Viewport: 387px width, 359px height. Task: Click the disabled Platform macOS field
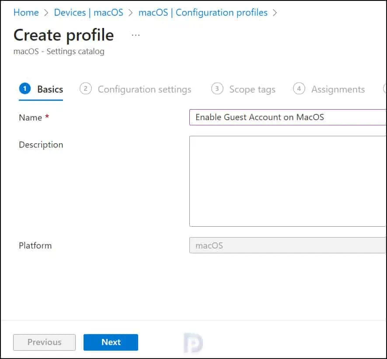tap(288, 245)
